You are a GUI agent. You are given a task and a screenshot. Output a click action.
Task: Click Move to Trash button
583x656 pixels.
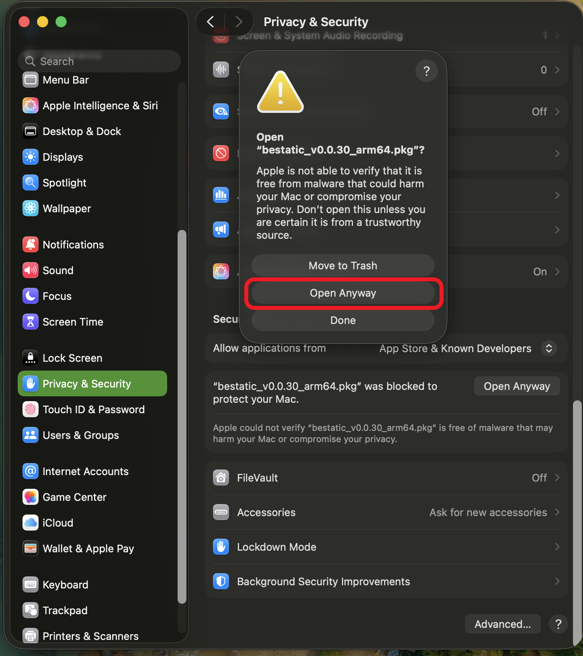tap(343, 266)
